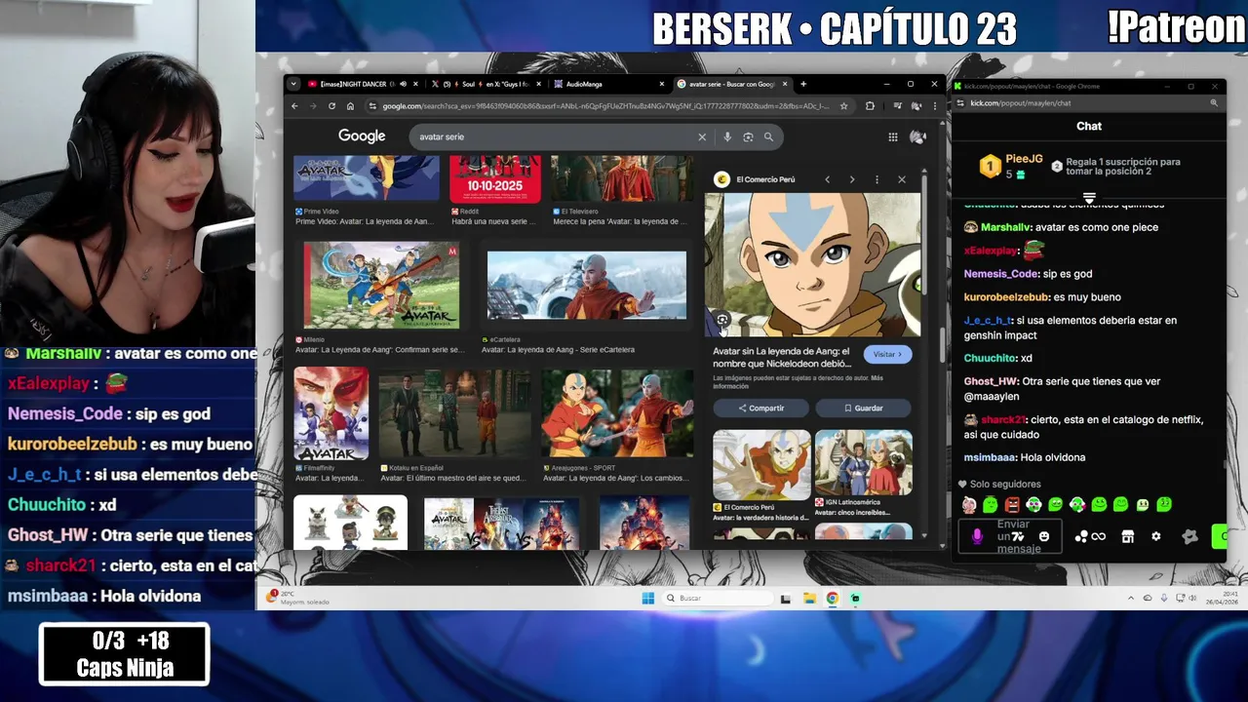Insert the red angry face emote
The height and width of the screenshot is (702, 1248).
click(x=1012, y=505)
